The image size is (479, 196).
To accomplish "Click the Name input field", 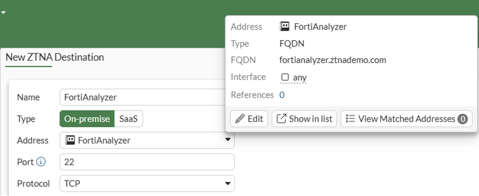I will 142,97.
